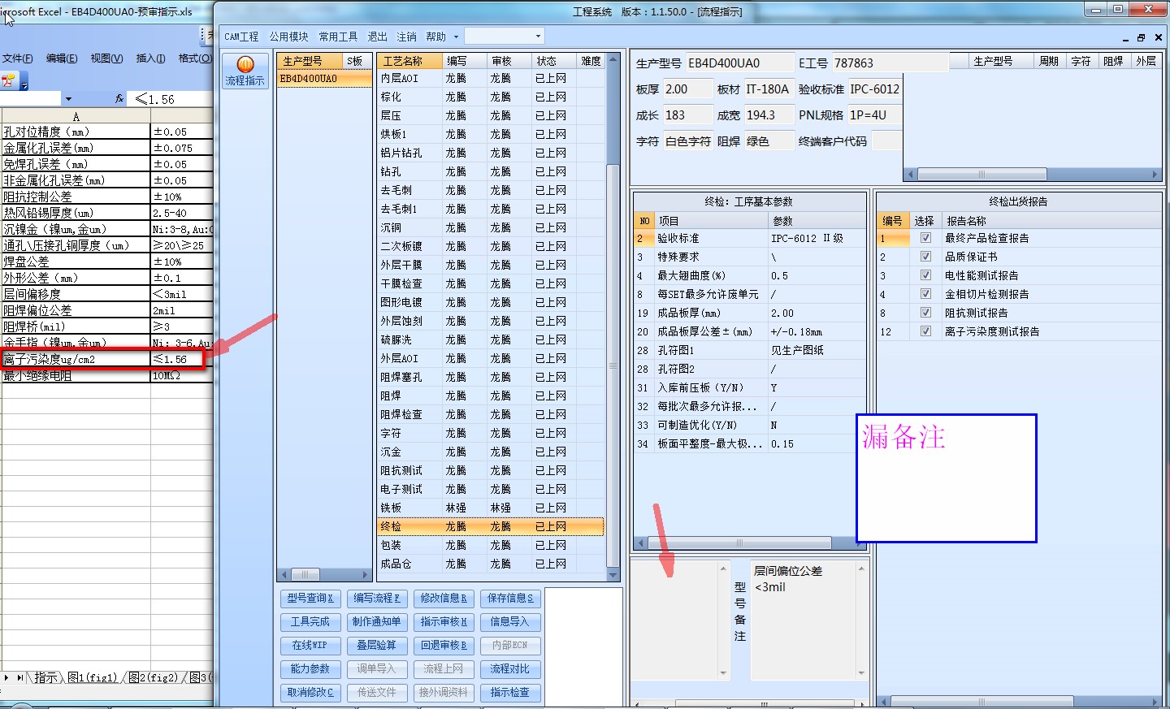Toggle checkbox for 阻抗测试报告
The image size is (1170, 709).
[x=925, y=313]
